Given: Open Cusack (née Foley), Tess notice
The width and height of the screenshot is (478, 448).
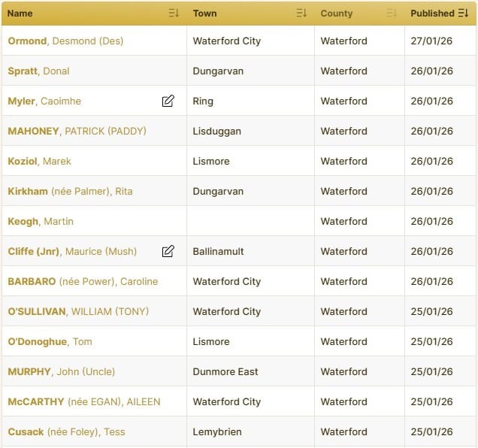Looking at the screenshot, I should click(x=66, y=431).
